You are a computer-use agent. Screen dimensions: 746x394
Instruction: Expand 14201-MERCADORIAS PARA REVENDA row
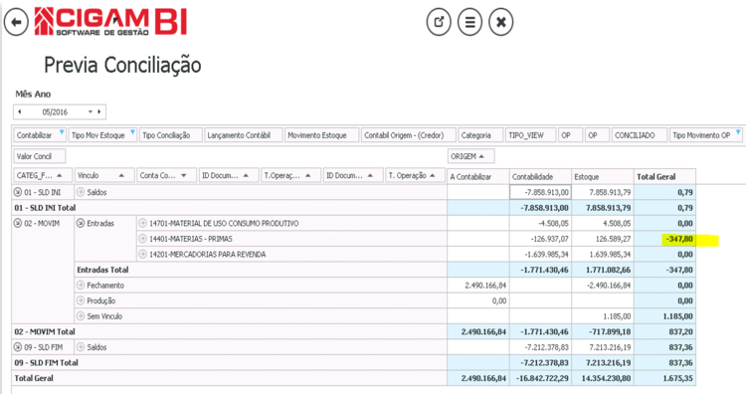tap(142, 254)
